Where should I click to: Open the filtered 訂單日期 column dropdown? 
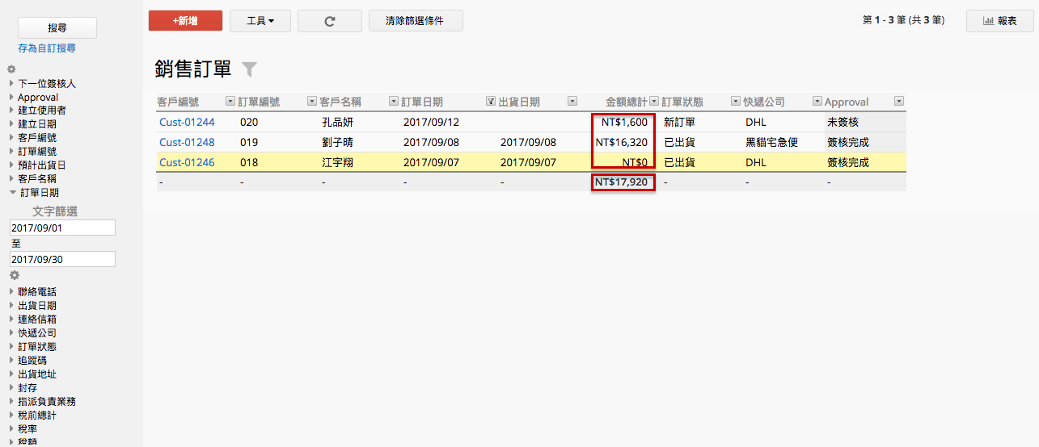pyautogui.click(x=490, y=102)
